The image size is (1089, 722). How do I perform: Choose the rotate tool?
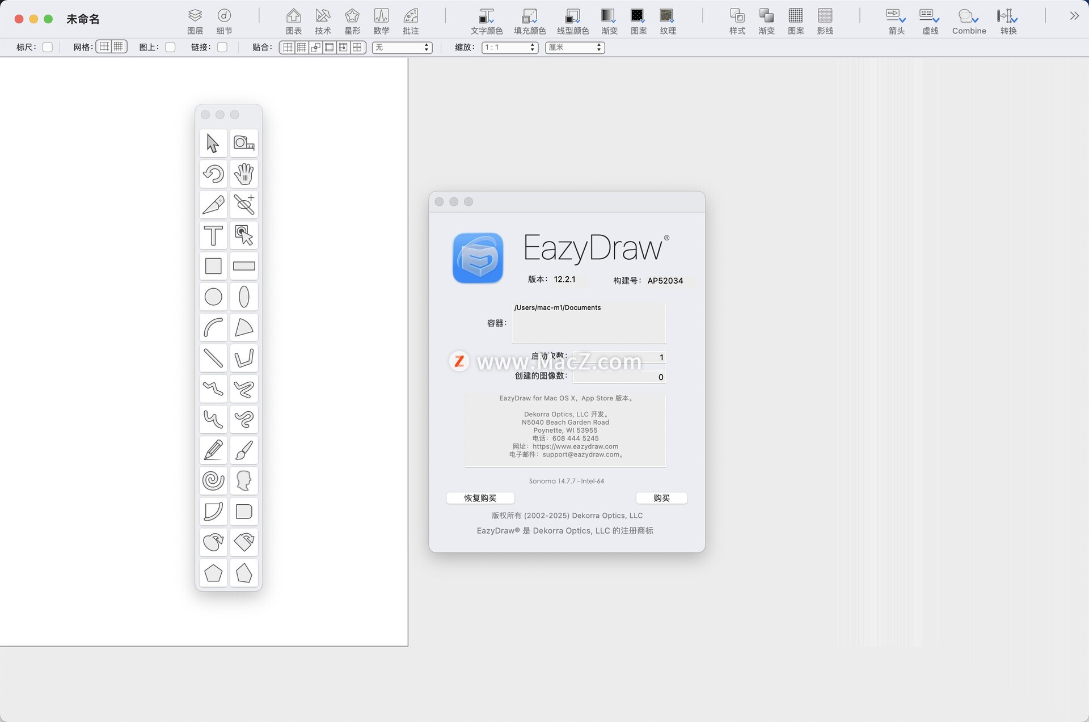(x=213, y=174)
